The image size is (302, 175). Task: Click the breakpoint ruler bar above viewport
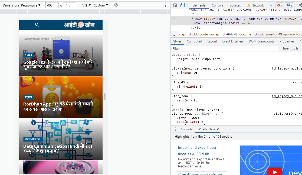coord(85,12)
